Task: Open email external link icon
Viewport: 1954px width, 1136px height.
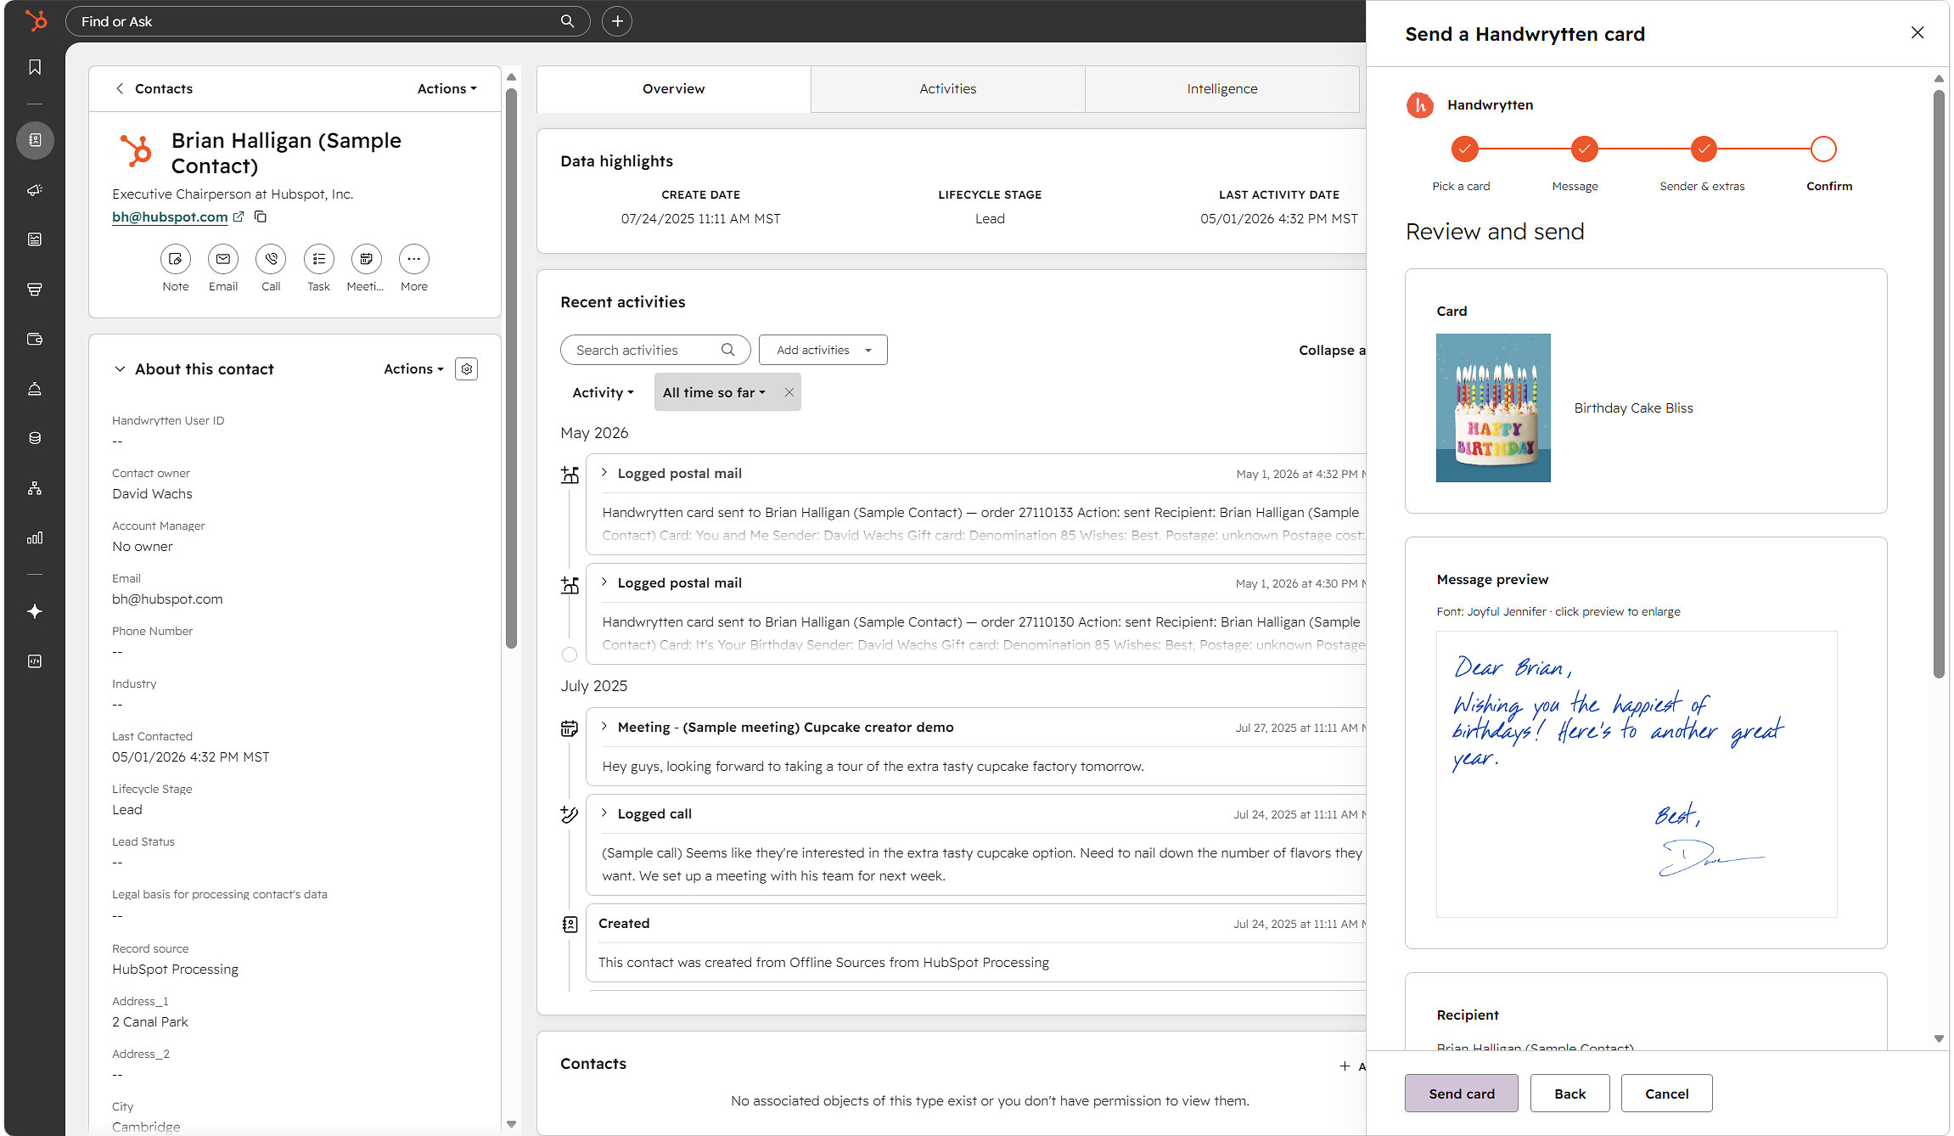Action: point(239,217)
